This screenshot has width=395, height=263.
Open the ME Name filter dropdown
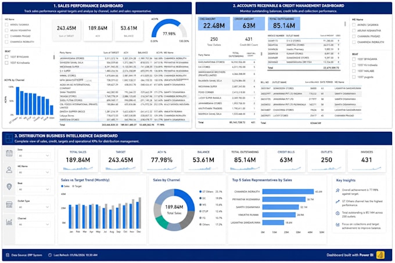tap(34, 172)
